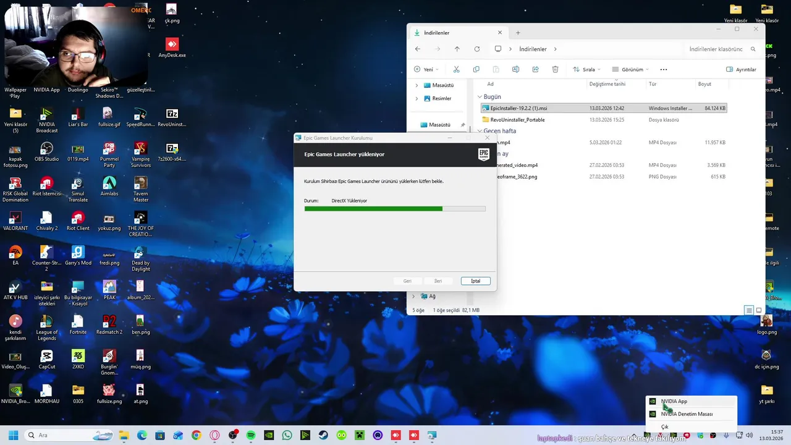The image size is (791, 445).
Task: Select the Fortnite desktop icon
Action: point(78,325)
